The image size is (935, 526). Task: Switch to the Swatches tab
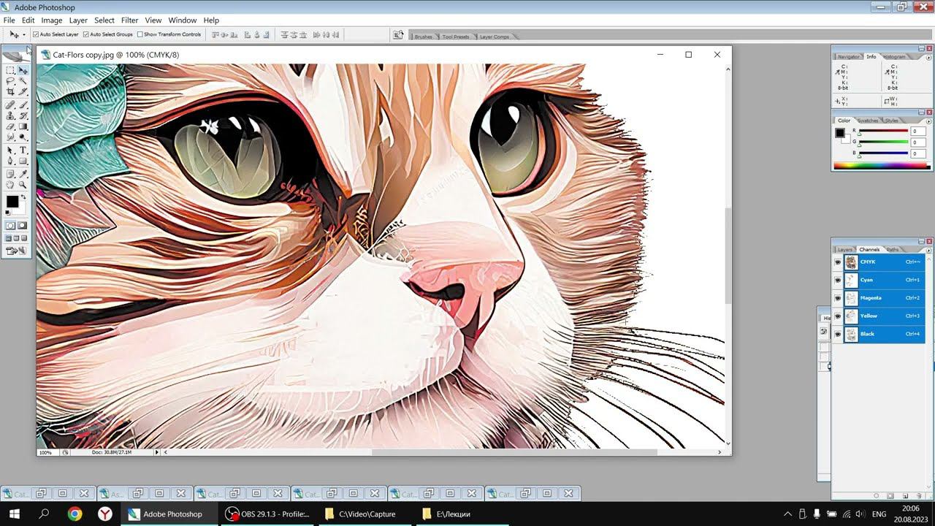pos(868,121)
